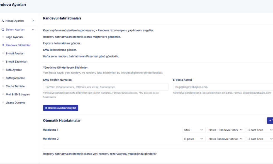This screenshot has width=273, height=164.
Task: Collapse the Sistem Ayarları section
Action: click(x=33, y=29)
